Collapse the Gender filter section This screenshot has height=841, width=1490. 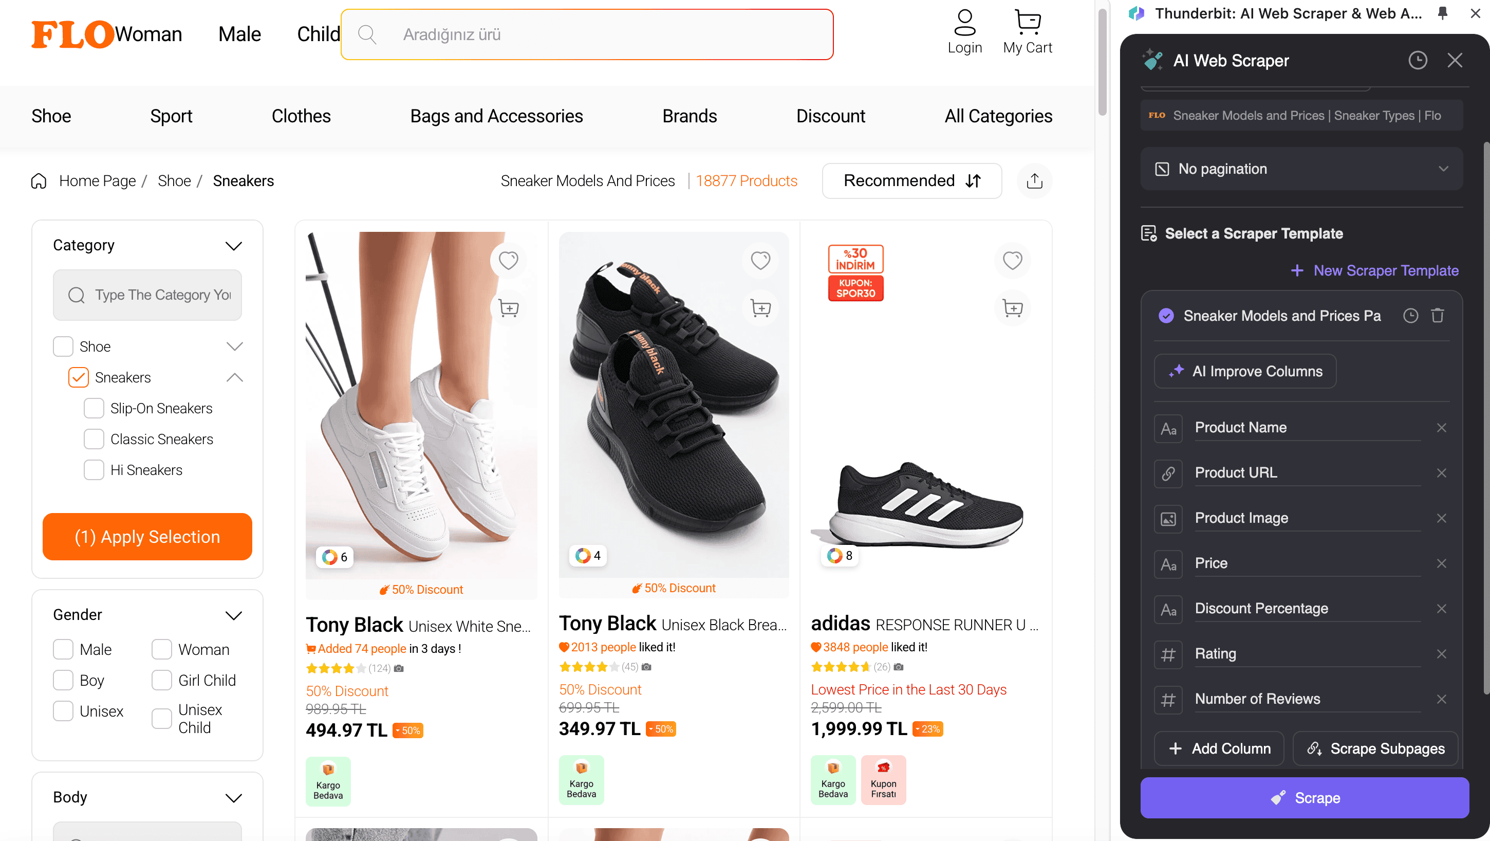(x=234, y=615)
